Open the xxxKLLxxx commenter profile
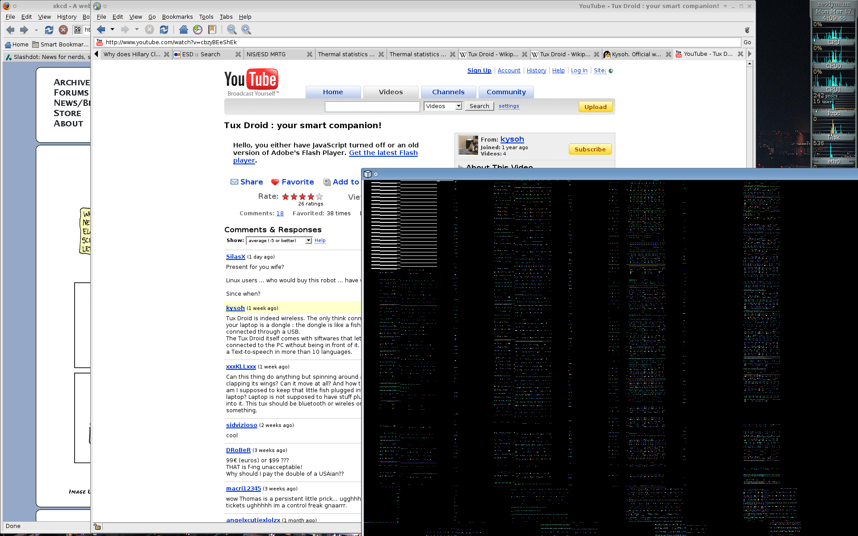Image resolution: width=858 pixels, height=536 pixels. coord(241,367)
